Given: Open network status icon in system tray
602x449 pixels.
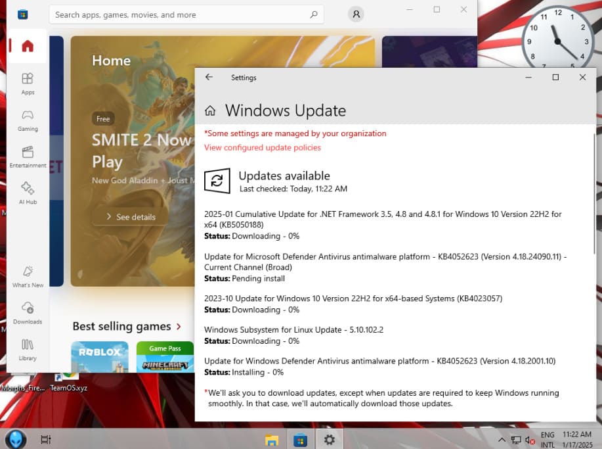Looking at the screenshot, I should [x=516, y=440].
